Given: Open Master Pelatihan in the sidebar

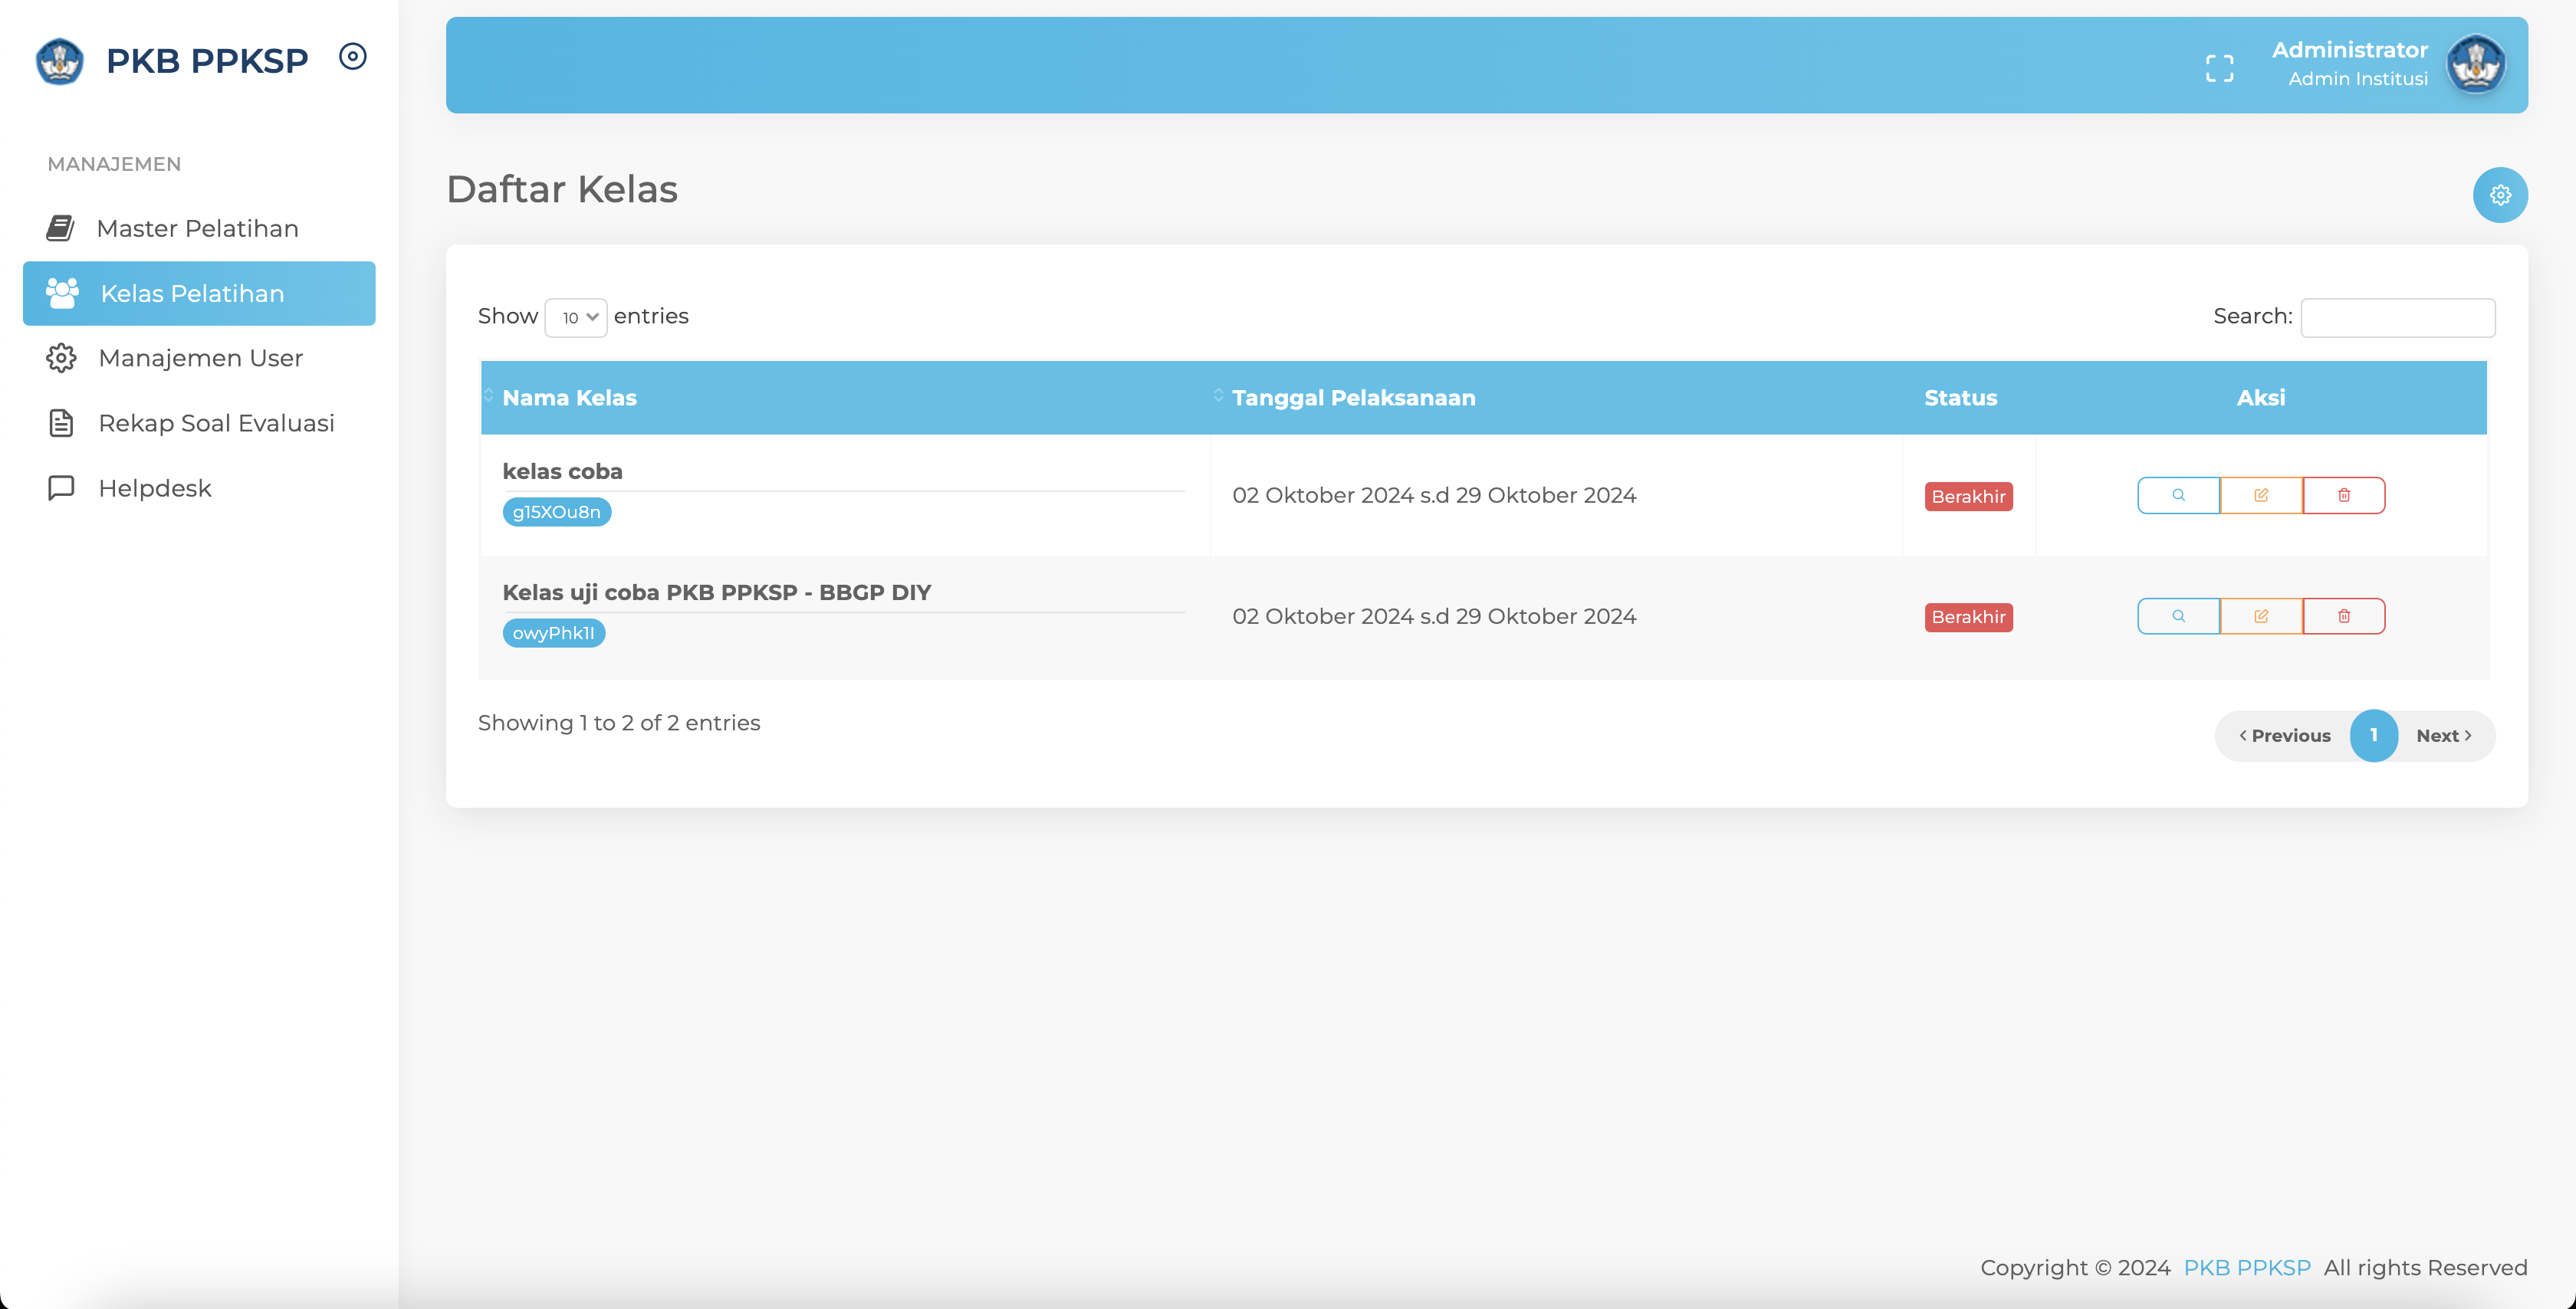Looking at the screenshot, I should pos(197,228).
